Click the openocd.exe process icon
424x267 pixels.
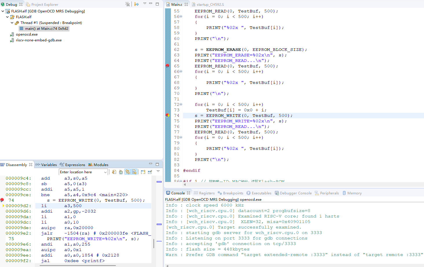[12, 34]
